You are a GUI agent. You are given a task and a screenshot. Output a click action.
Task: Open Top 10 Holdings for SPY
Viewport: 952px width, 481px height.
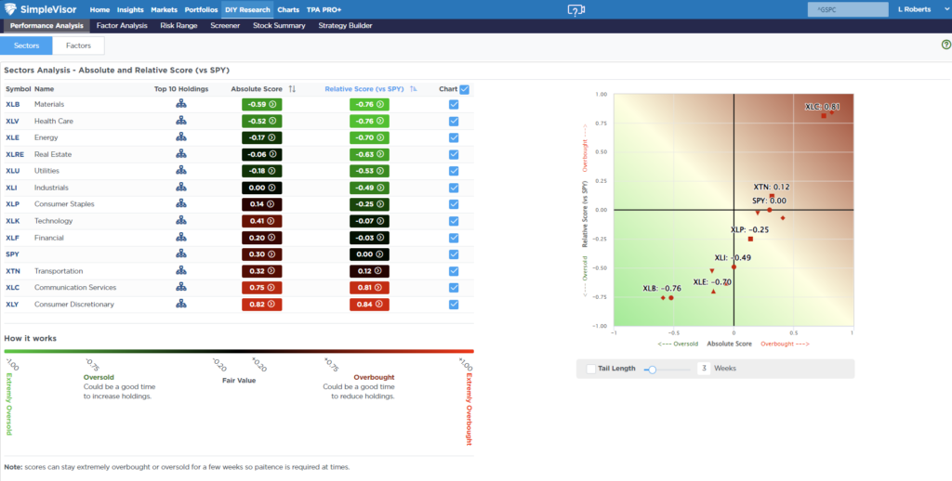point(181,254)
